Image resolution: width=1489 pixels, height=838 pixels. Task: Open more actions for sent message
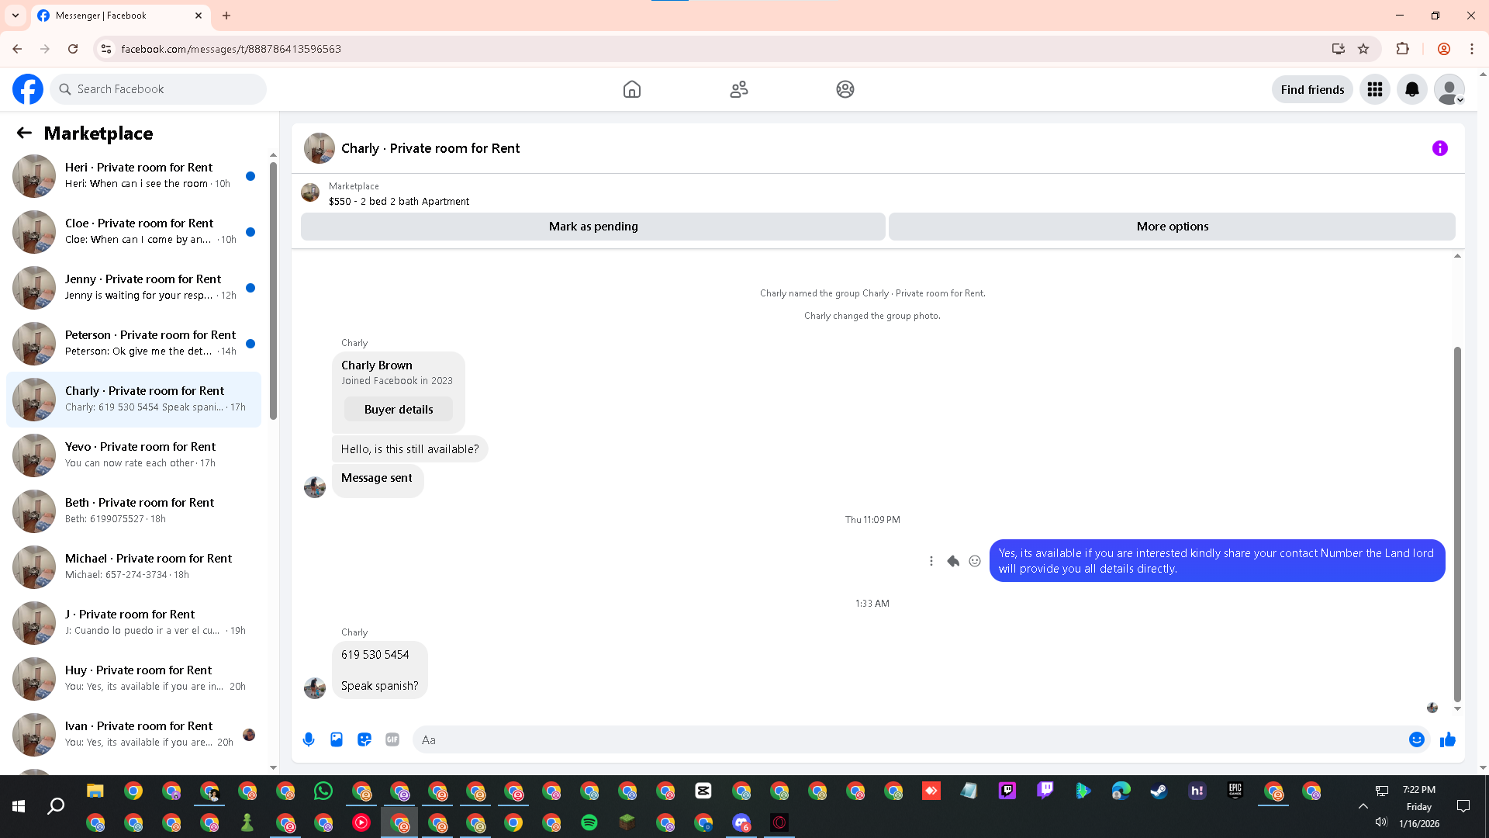pyautogui.click(x=931, y=561)
